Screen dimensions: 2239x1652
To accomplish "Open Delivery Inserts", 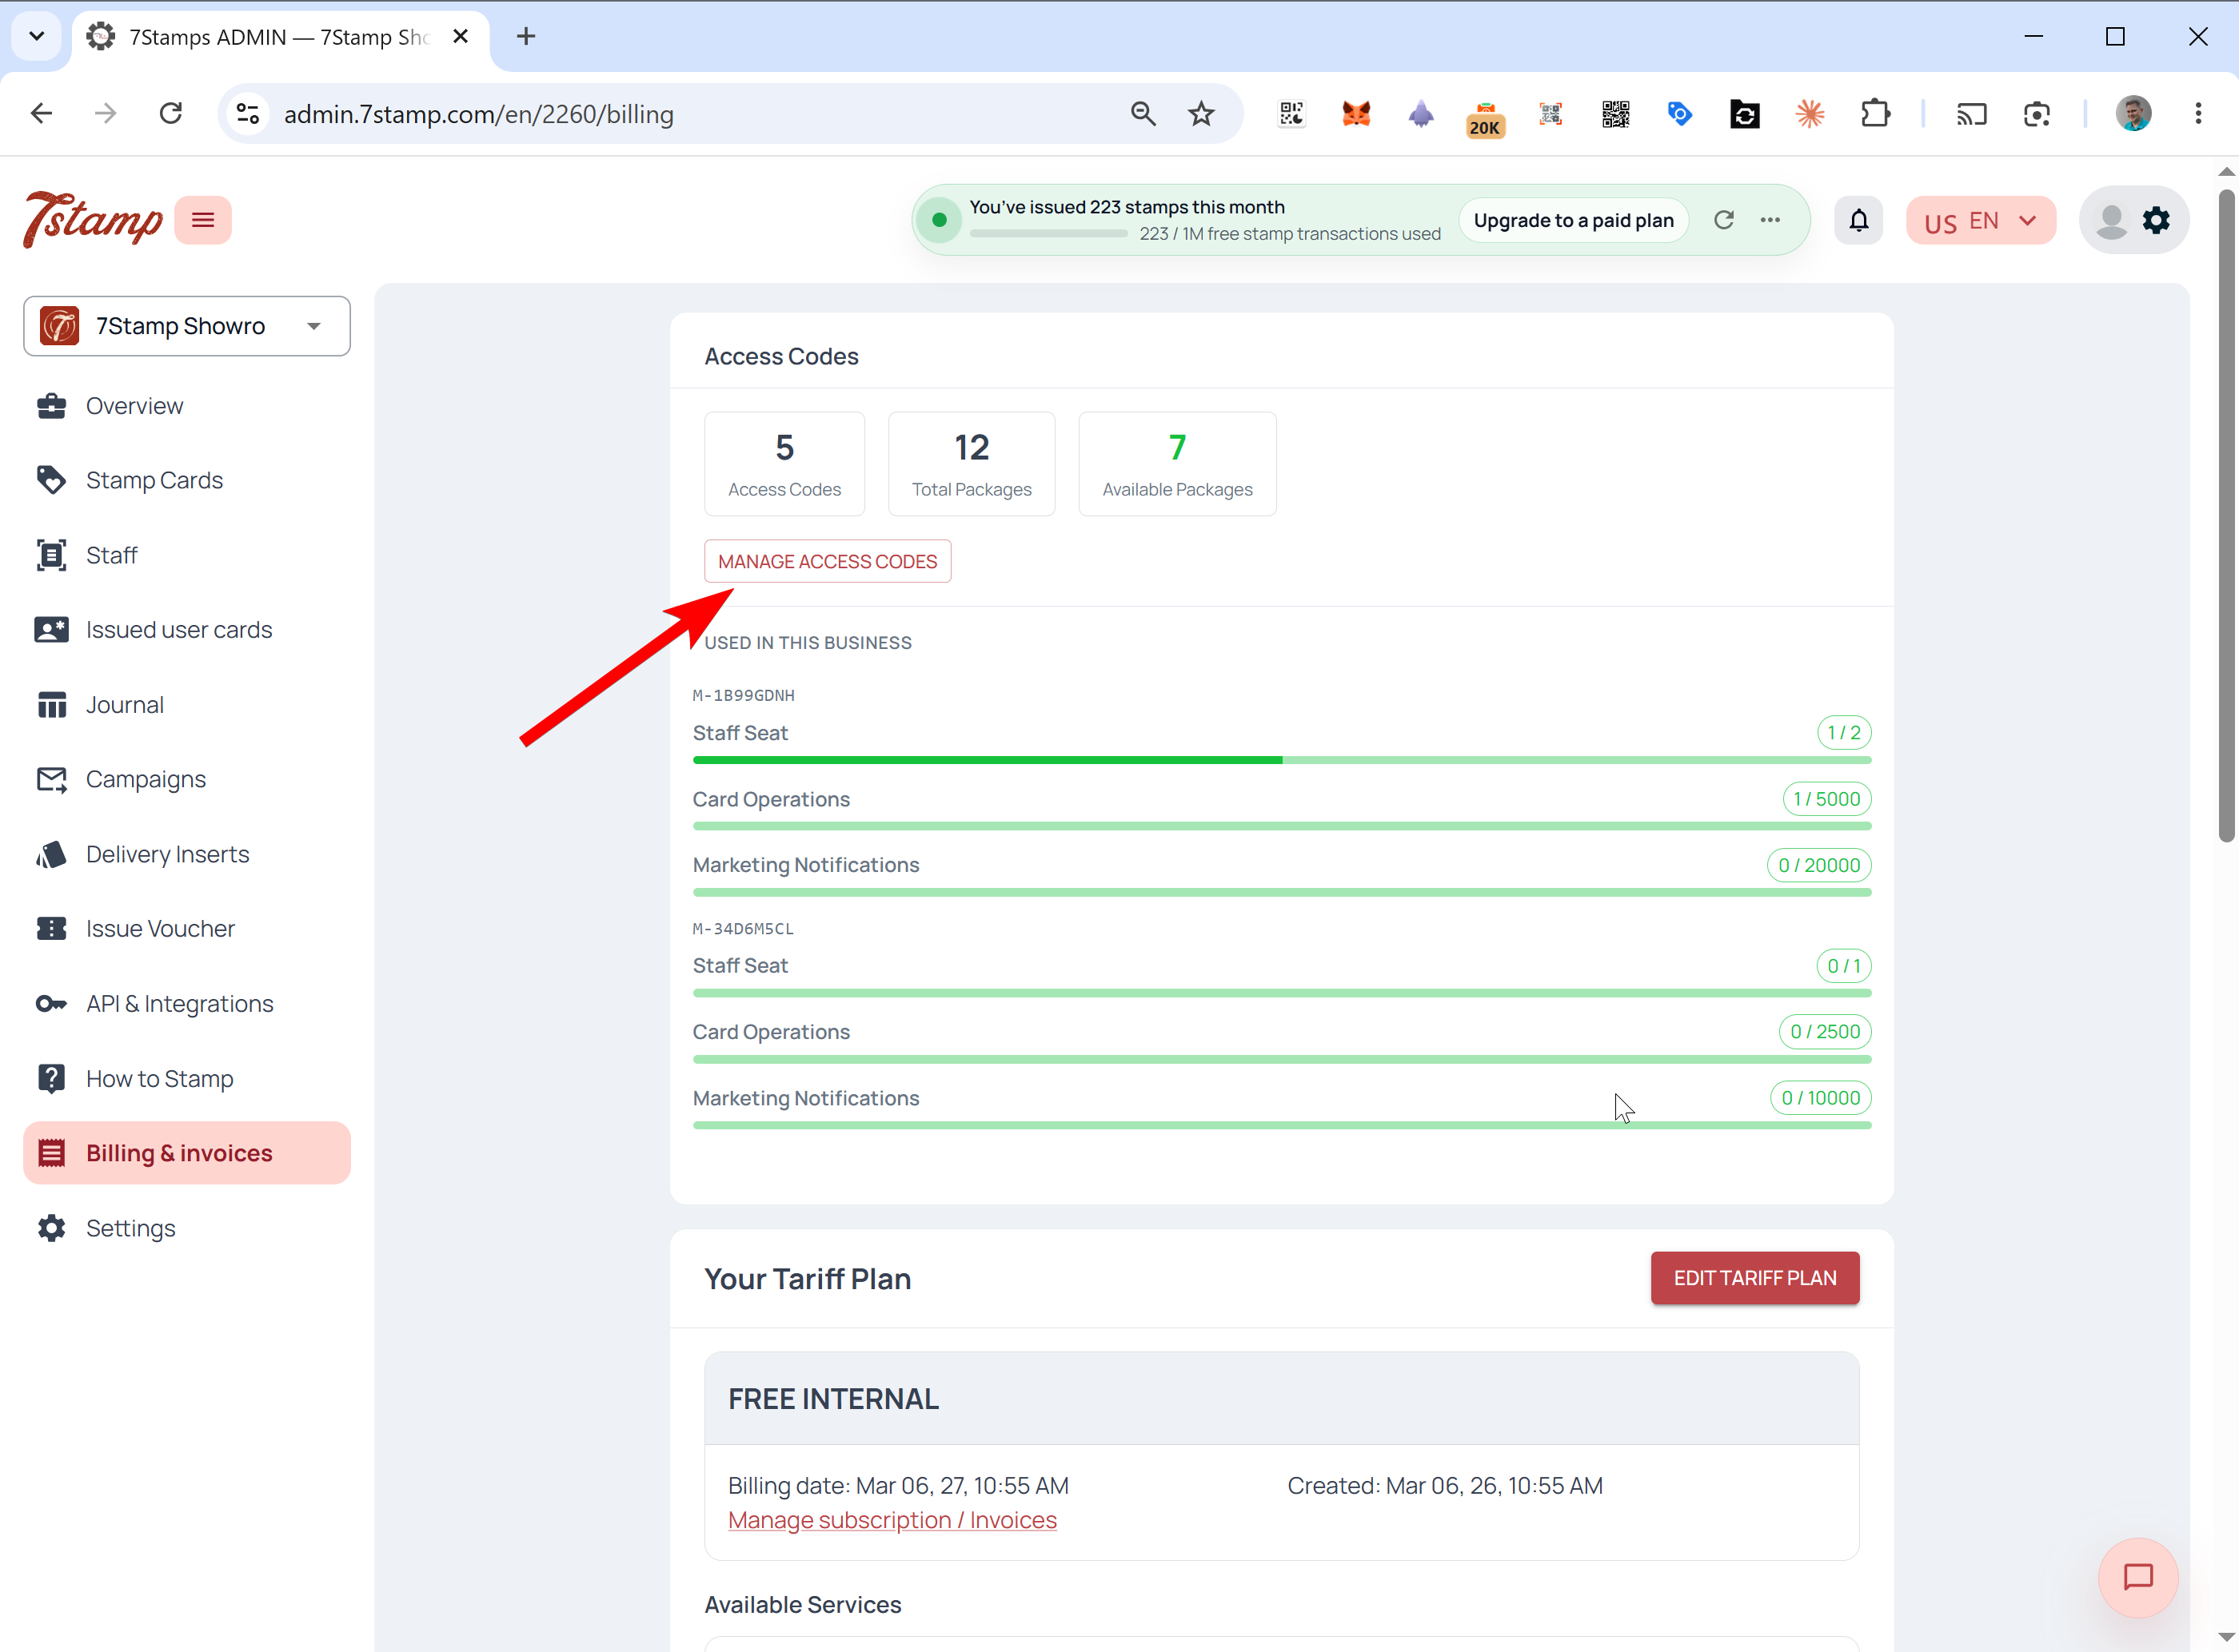I will tap(187, 854).
